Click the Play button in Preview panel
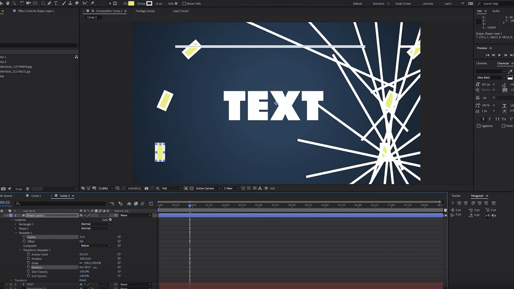Viewport: 514px width, 289px height. (x=500, y=55)
